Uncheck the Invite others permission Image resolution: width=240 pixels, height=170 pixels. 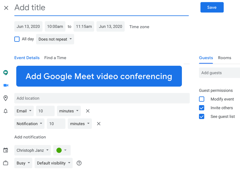tap(202, 108)
